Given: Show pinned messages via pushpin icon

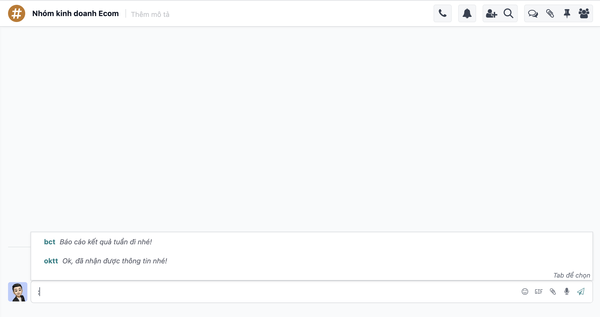Looking at the screenshot, I should click(x=567, y=13).
